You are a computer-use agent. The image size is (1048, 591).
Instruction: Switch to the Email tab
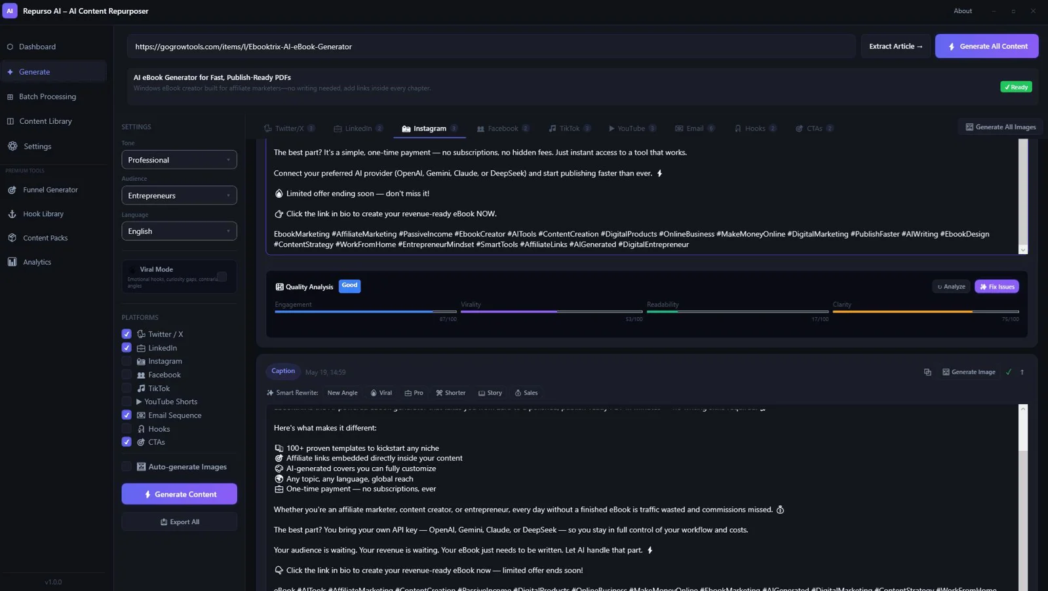[x=695, y=128]
